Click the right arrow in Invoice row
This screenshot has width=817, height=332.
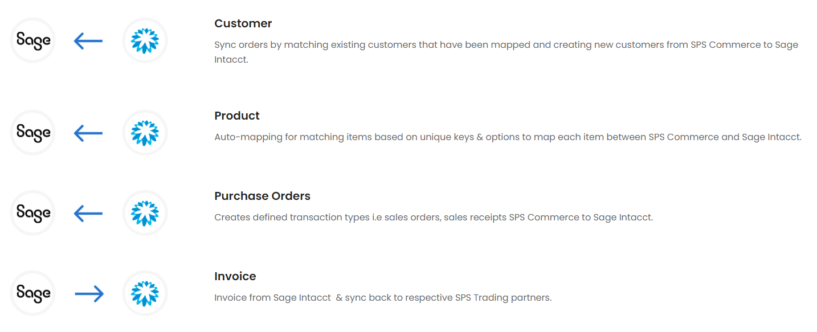[89, 294]
